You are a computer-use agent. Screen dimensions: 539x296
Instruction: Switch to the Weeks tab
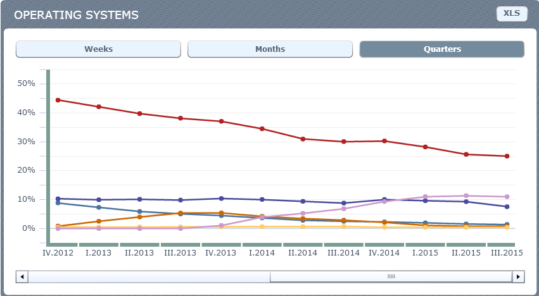click(x=98, y=49)
